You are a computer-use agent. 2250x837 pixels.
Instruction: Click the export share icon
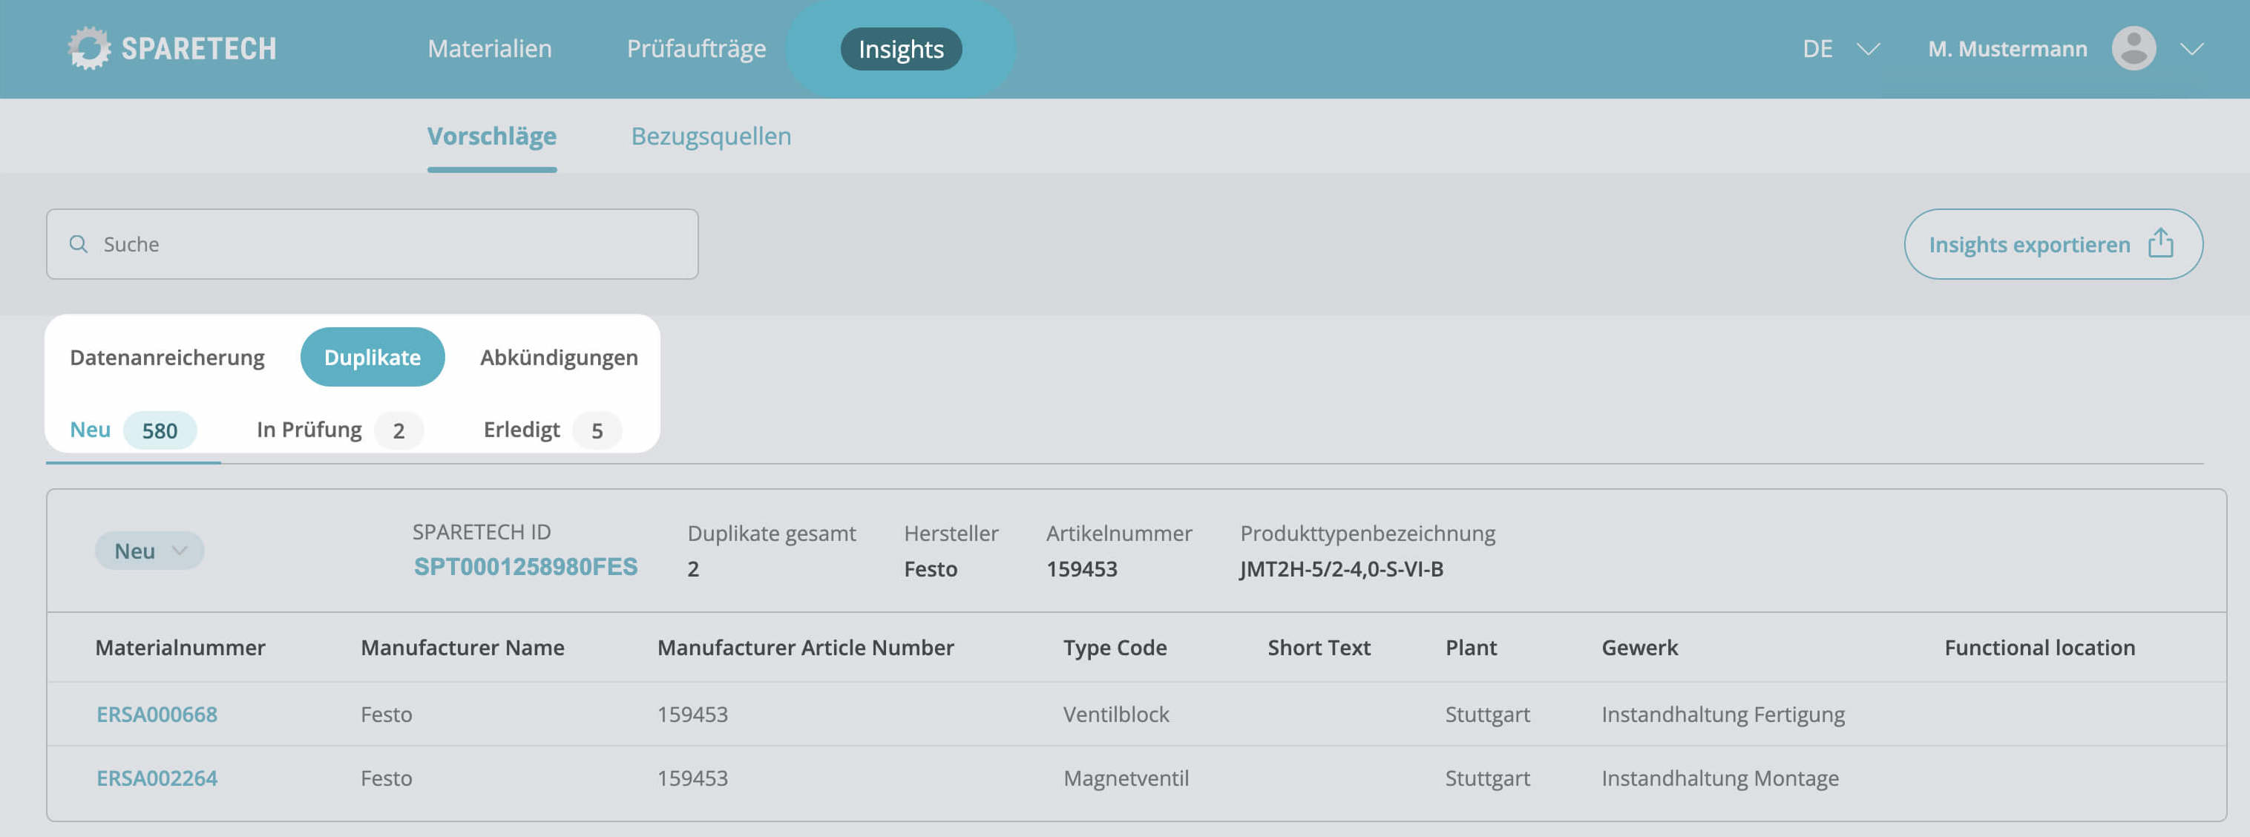(x=2161, y=243)
